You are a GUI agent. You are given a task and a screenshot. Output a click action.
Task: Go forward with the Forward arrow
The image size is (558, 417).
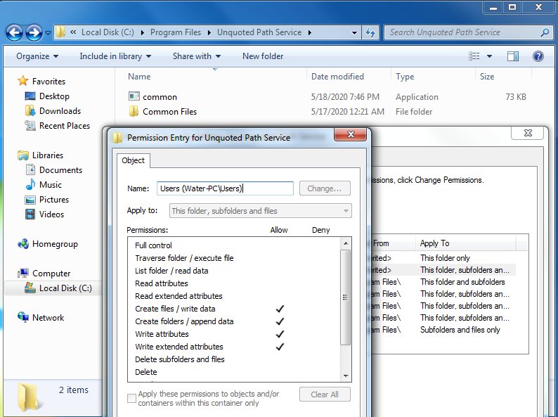[x=34, y=33]
